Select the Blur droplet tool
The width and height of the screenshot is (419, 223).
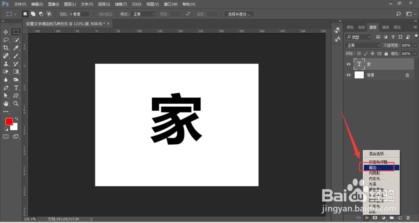pyautogui.click(x=5, y=79)
